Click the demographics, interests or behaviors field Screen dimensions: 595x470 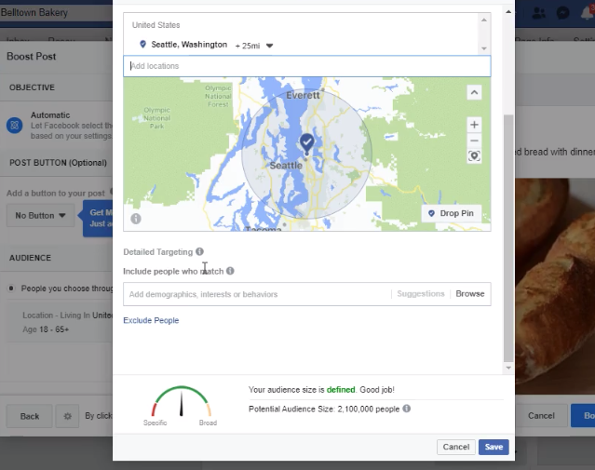256,294
